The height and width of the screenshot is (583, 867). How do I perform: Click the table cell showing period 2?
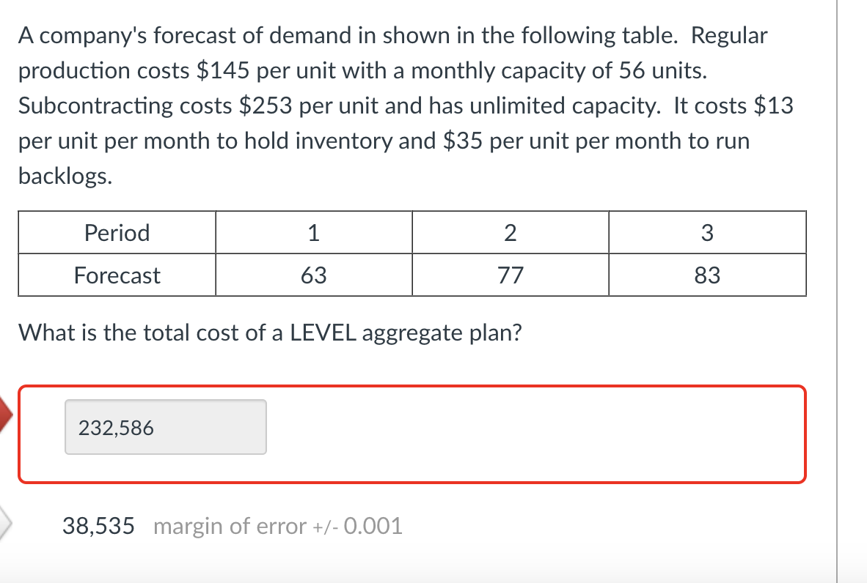pyautogui.click(x=510, y=232)
